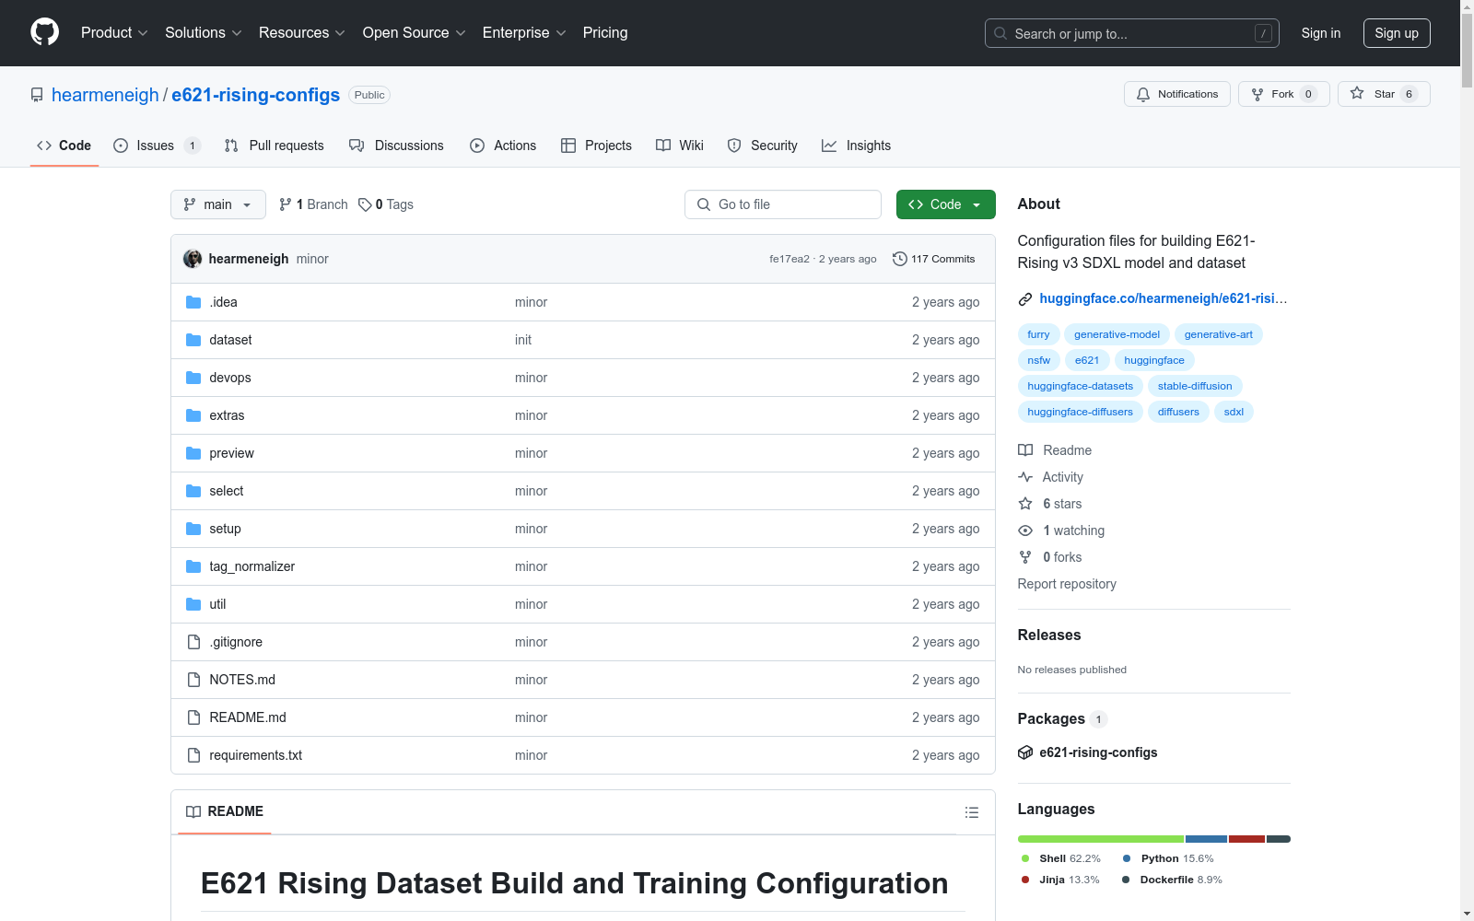Click the search magnifier icon in header
1474x921 pixels.
point(1000,33)
